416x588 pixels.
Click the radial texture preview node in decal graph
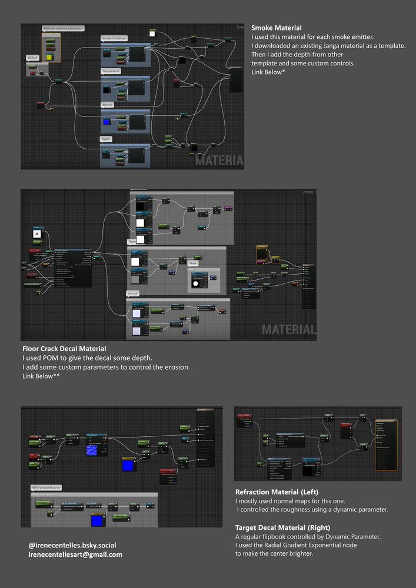(38, 233)
